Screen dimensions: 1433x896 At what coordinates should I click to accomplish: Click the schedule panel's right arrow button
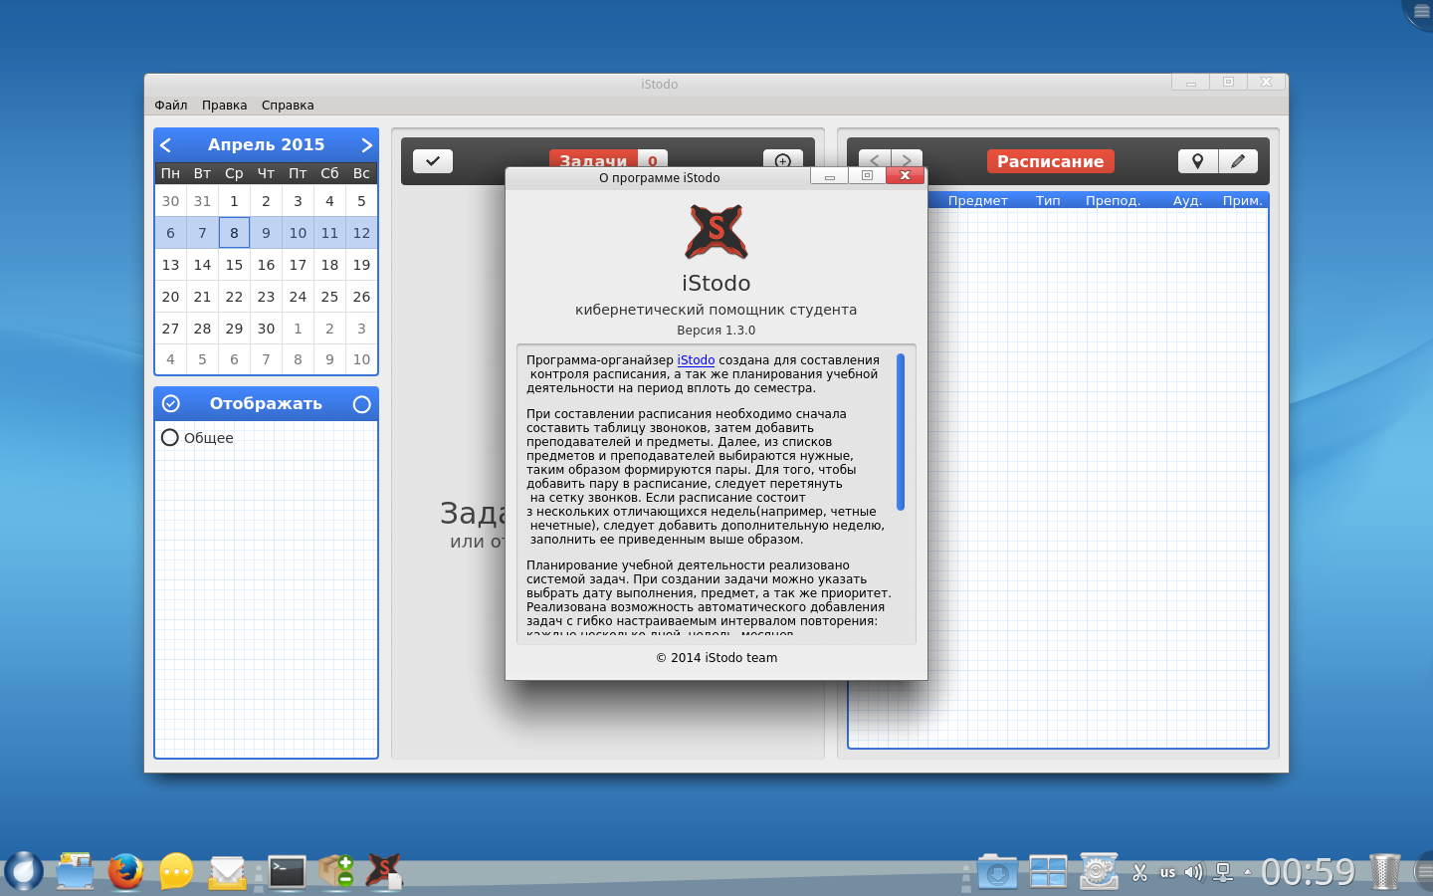[x=907, y=160]
